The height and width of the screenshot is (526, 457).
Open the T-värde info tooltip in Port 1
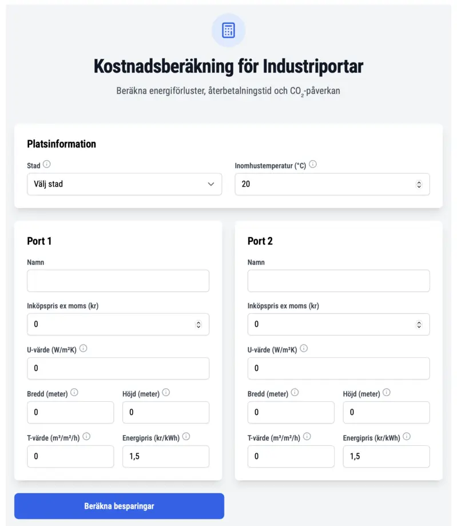(x=86, y=436)
